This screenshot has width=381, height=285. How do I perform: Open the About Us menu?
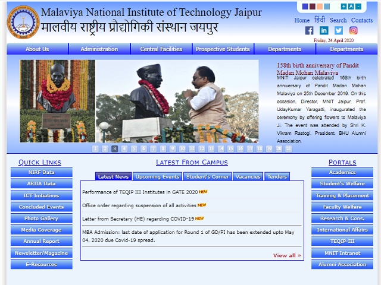point(38,49)
